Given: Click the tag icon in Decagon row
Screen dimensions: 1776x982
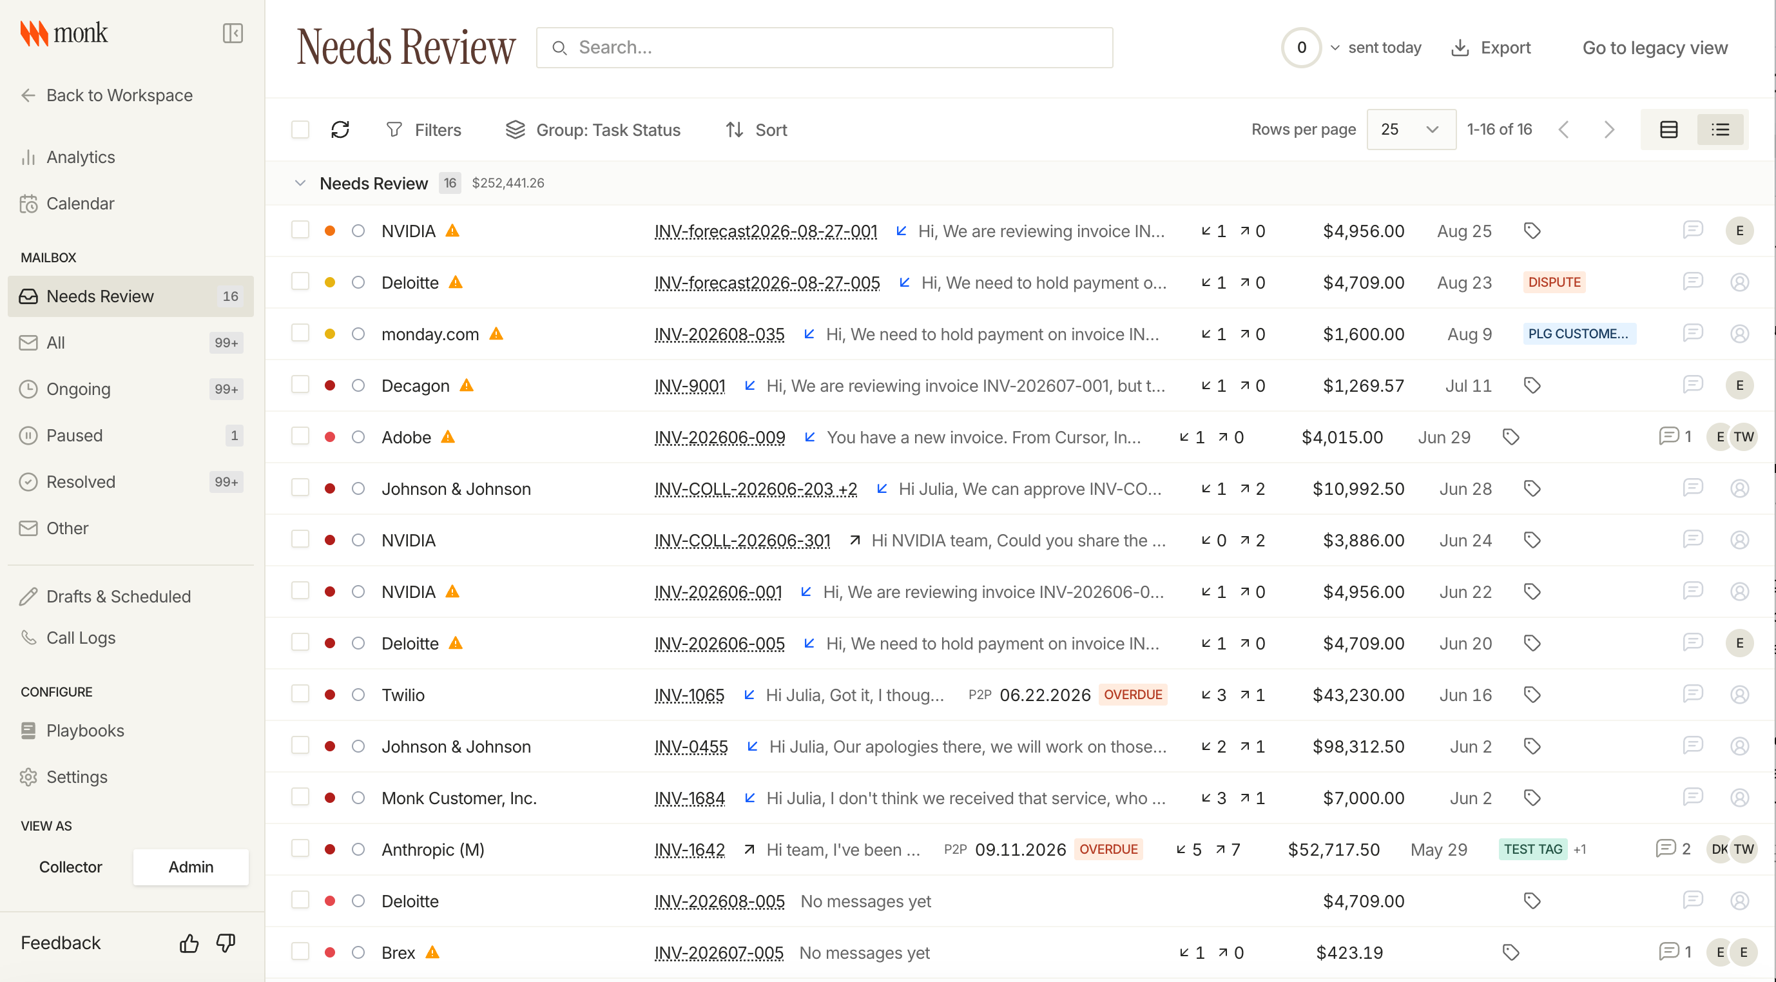Looking at the screenshot, I should 1532,385.
